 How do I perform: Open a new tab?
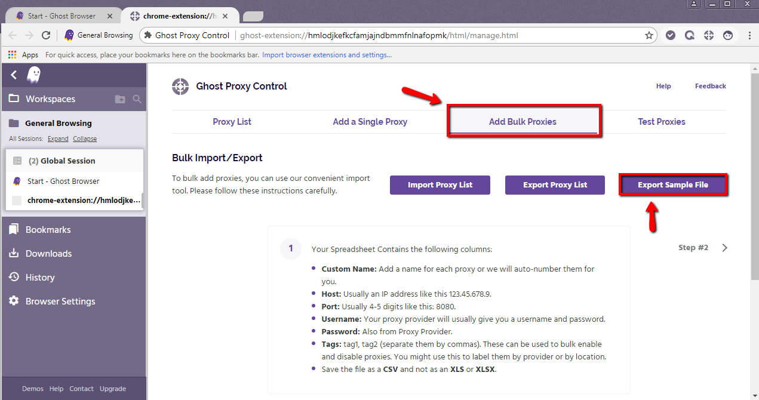pyautogui.click(x=253, y=16)
